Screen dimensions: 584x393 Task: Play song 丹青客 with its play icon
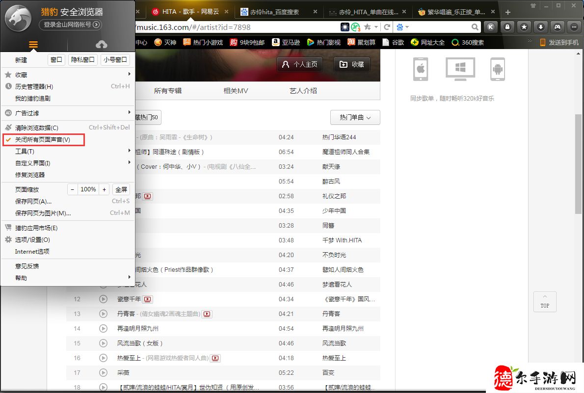pos(103,314)
